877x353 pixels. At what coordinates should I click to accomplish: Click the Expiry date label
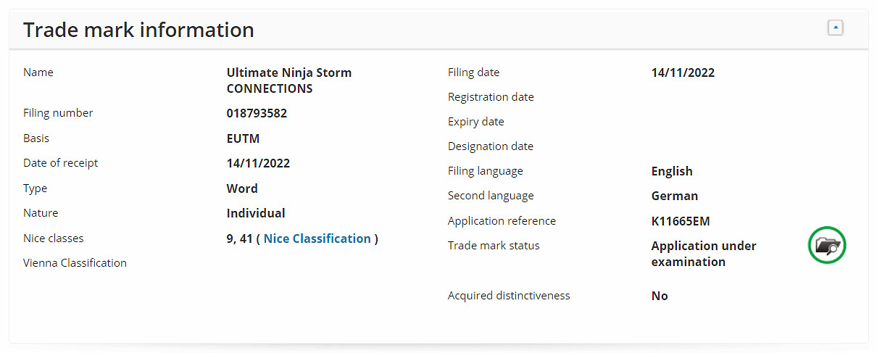475,122
